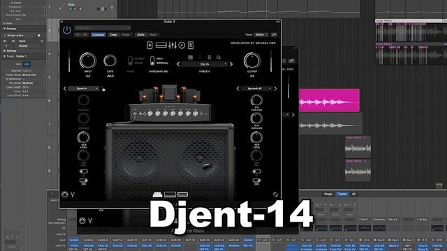This screenshot has height=251, width=447.
Task: Click the Redo button
Action: point(153,35)
